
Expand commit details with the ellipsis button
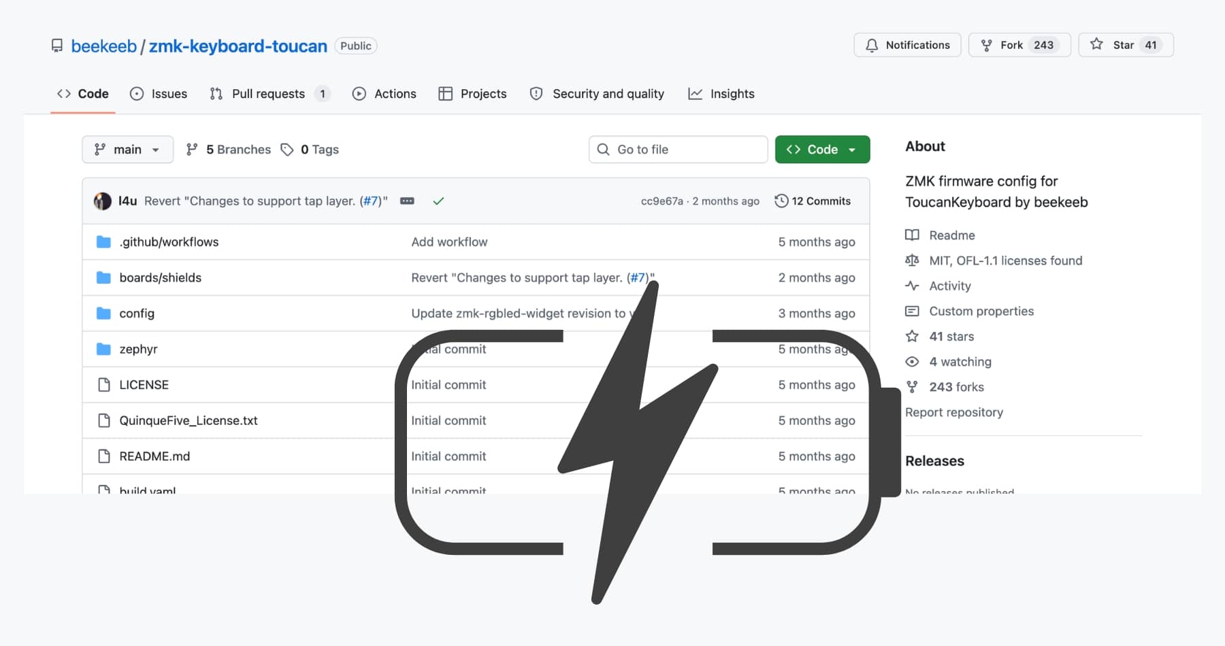tap(407, 201)
